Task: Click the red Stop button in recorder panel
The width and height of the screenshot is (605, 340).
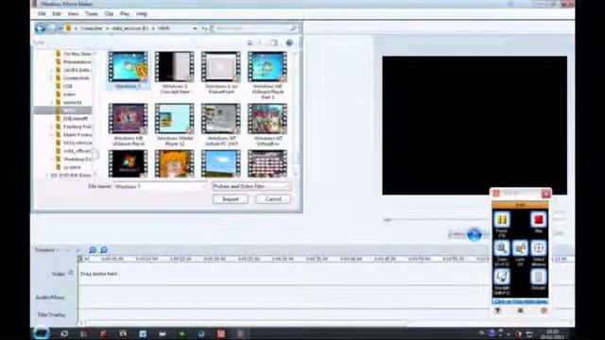Action: (538, 220)
